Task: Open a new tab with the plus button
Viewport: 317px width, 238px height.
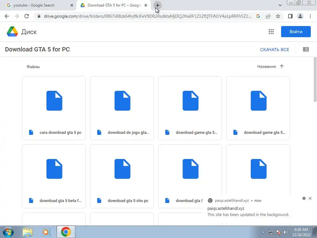Action: (158, 5)
